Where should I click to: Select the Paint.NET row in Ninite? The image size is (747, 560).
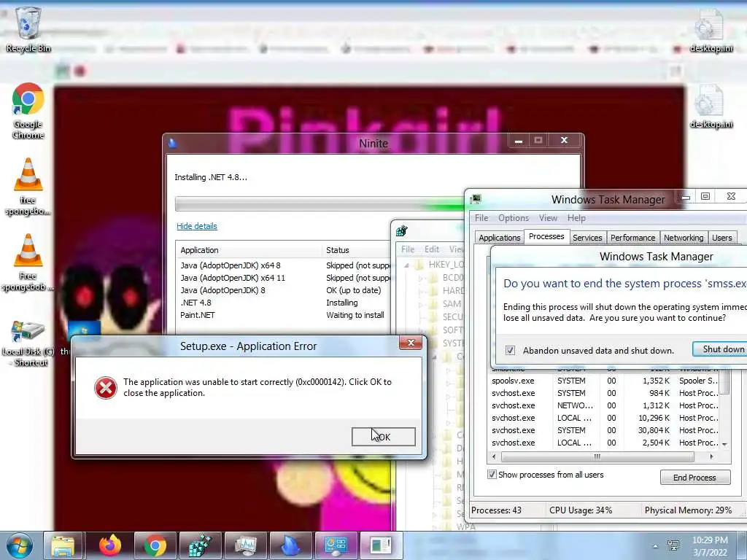[x=284, y=315]
